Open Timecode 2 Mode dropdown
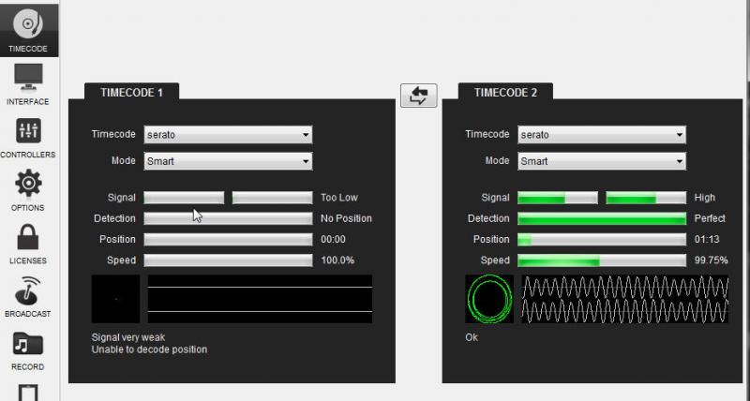Image resolution: width=750 pixels, height=401 pixels. (602, 161)
